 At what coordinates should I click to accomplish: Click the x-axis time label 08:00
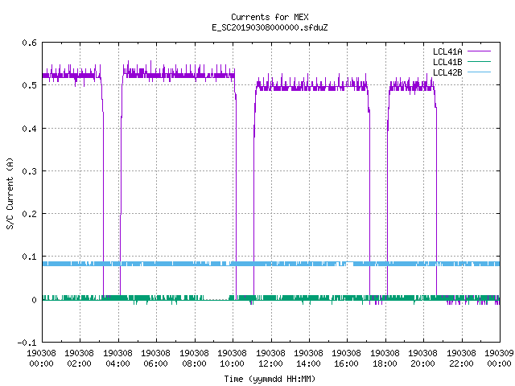click(194, 363)
